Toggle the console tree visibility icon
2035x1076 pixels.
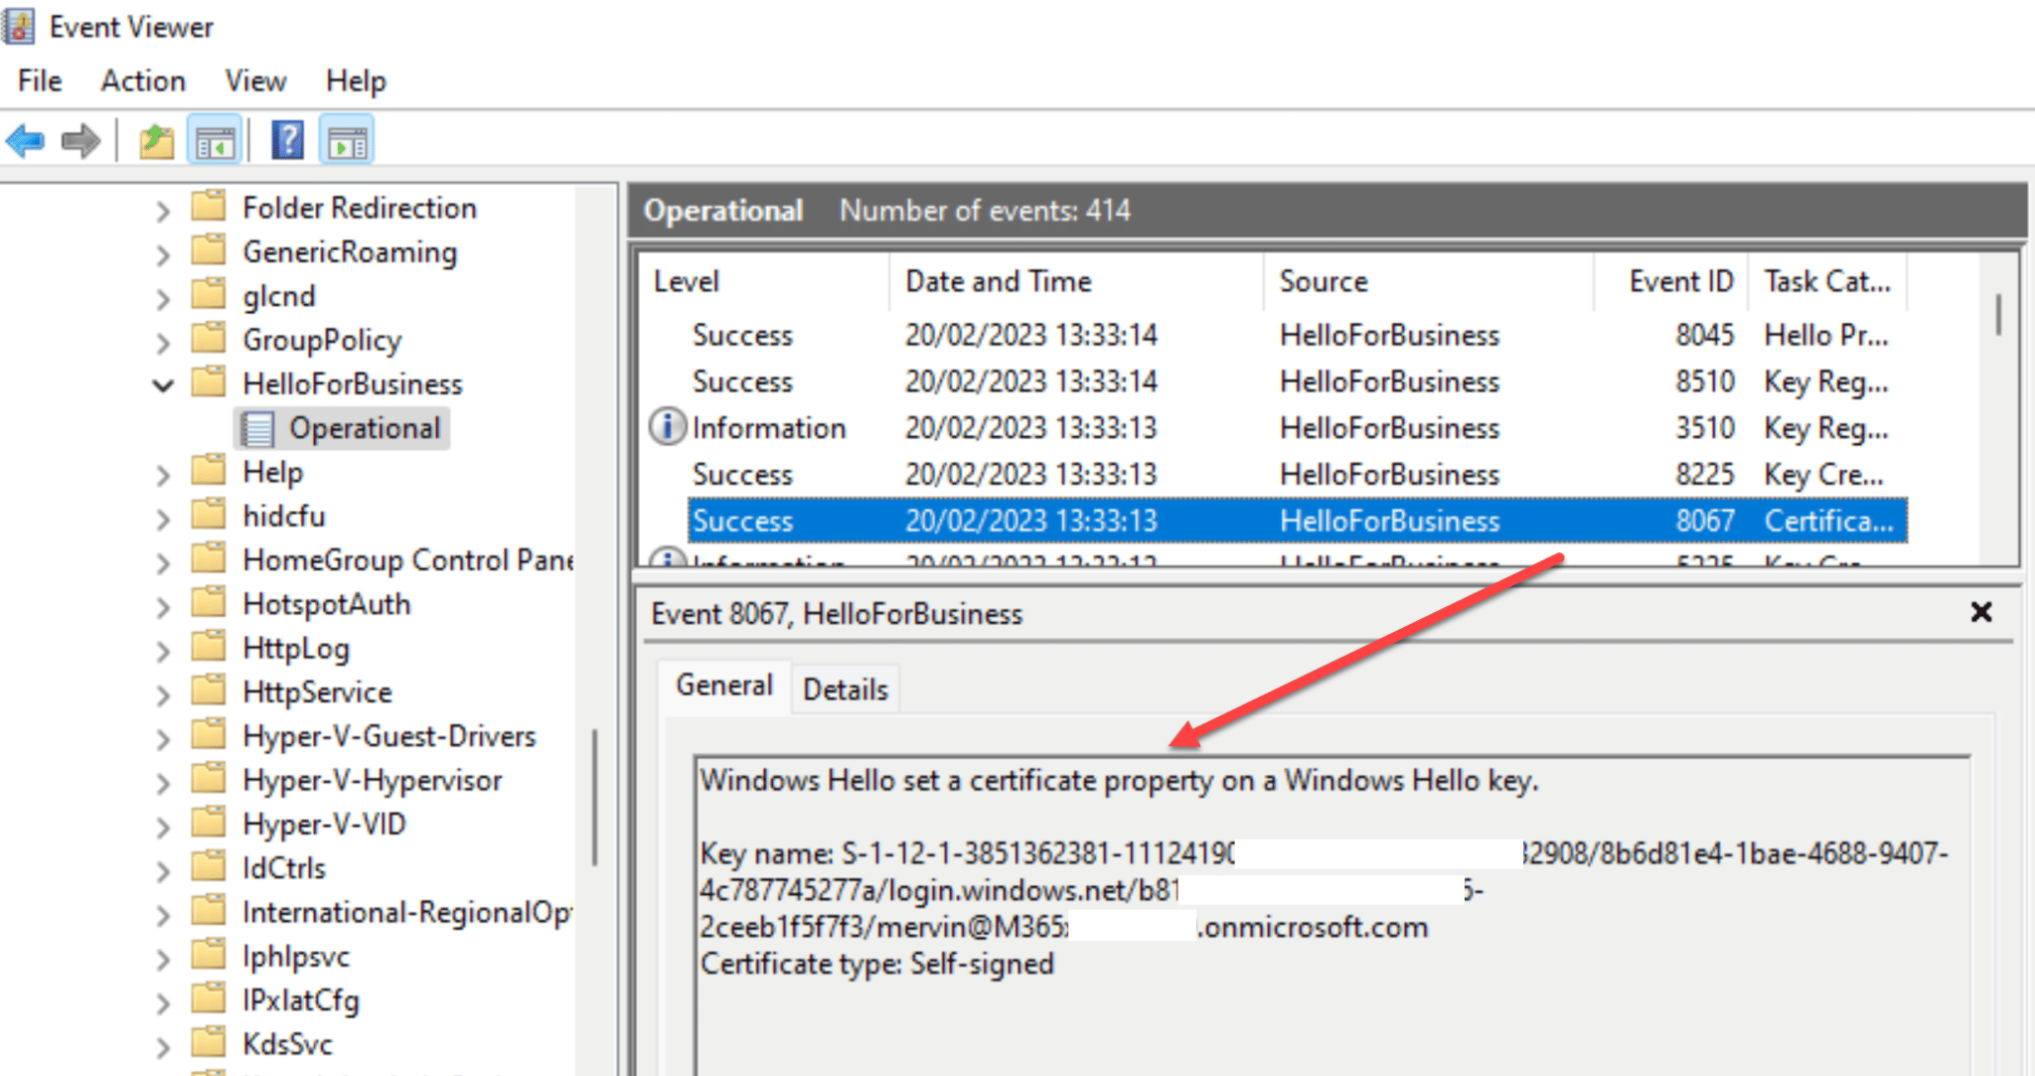[214, 140]
